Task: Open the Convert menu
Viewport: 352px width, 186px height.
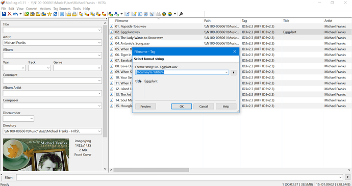Action: [x=32, y=9]
